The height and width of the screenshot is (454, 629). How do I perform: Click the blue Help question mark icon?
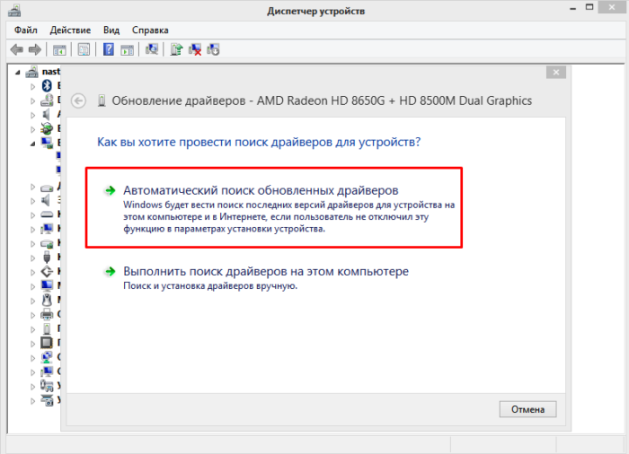(x=109, y=49)
